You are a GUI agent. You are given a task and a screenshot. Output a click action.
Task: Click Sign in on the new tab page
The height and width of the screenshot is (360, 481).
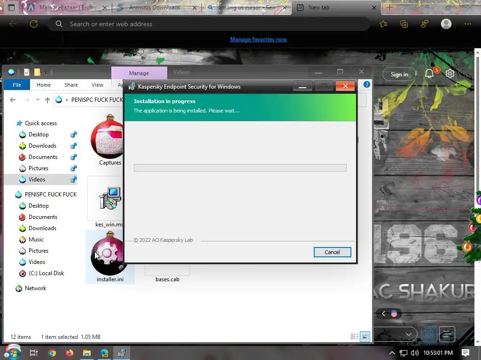pyautogui.click(x=399, y=74)
